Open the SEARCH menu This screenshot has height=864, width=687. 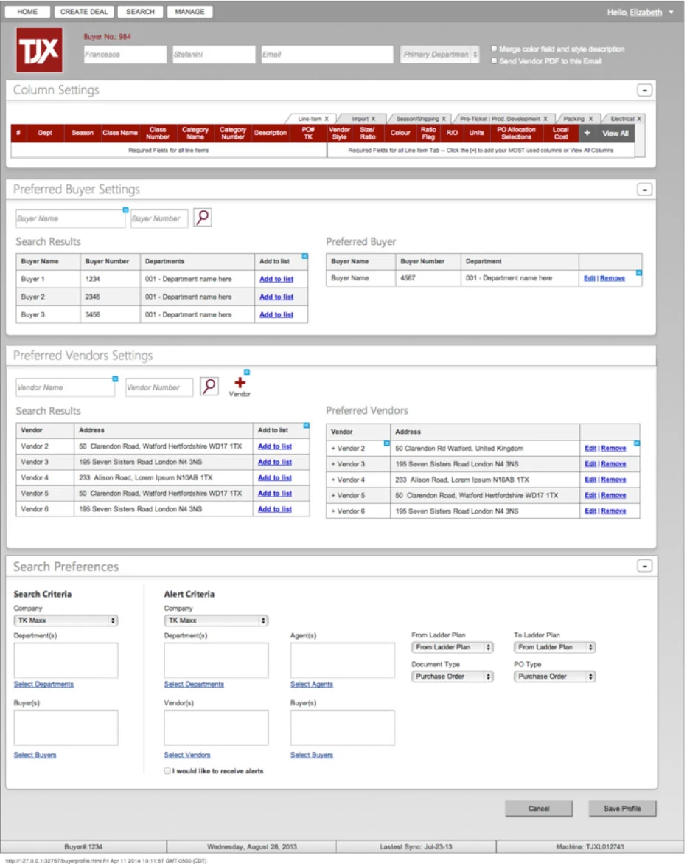coord(140,12)
